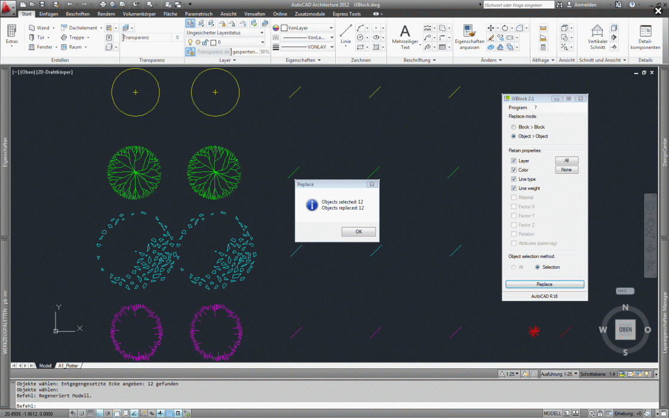
Task: Expand the Beschriftung panel title
Action: 419,60
